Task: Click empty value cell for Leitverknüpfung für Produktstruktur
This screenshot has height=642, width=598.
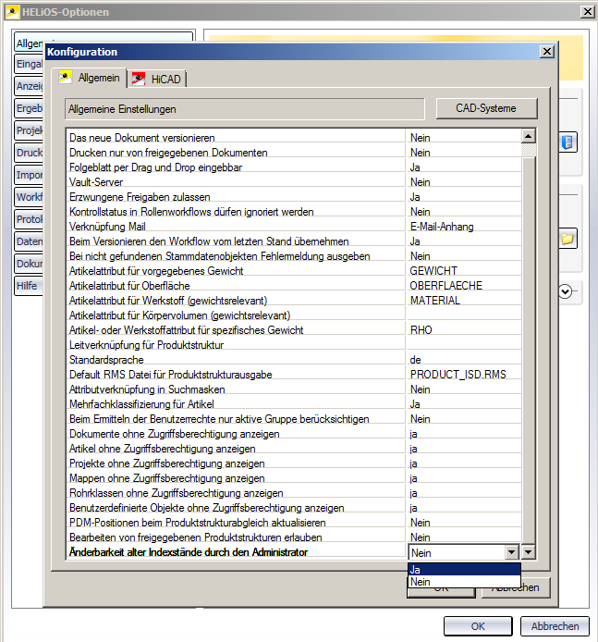Action: [x=464, y=345]
